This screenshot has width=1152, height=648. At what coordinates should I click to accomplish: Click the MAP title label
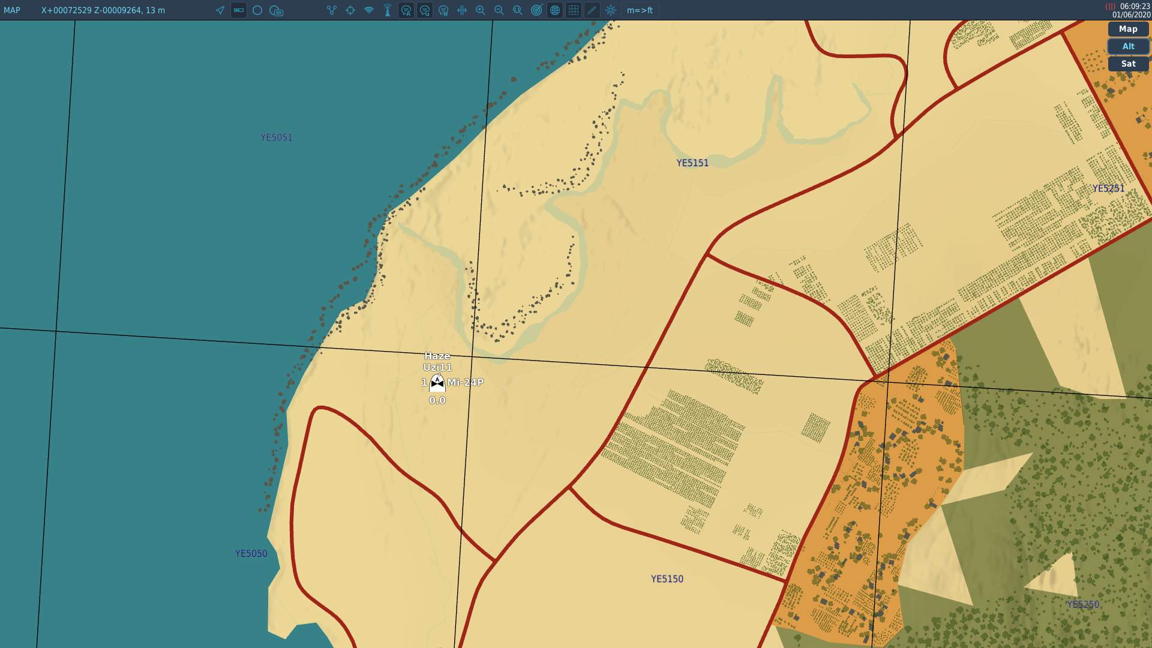[12, 10]
